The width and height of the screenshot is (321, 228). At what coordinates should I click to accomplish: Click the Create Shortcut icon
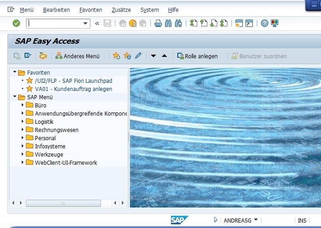point(249,23)
